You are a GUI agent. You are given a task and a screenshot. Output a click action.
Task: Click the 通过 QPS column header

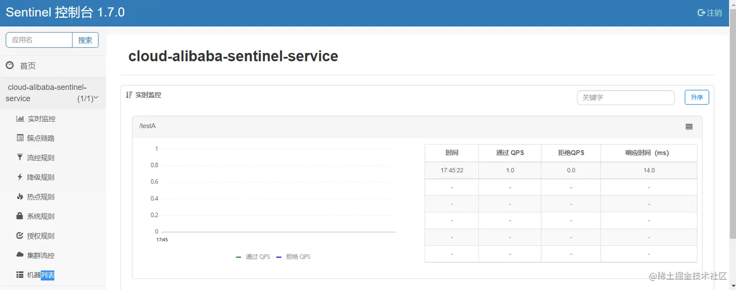pos(510,153)
